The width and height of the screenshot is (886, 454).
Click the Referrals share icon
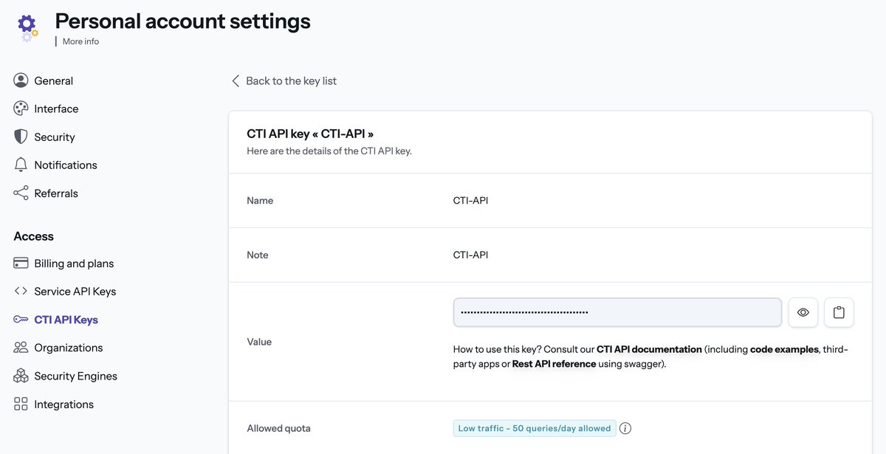[x=21, y=193]
